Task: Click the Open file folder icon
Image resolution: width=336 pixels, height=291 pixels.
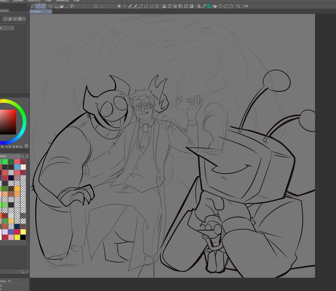Action: [x=61, y=6]
